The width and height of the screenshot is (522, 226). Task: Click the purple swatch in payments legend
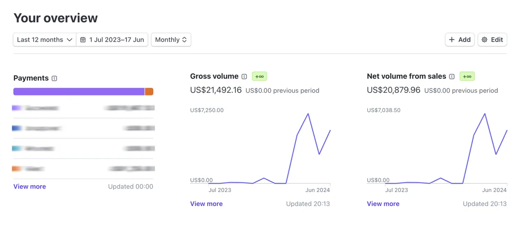[17, 108]
